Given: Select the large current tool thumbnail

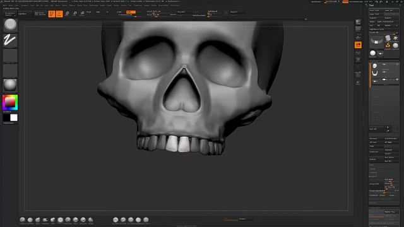Looking at the screenshot, I should [x=376, y=42].
